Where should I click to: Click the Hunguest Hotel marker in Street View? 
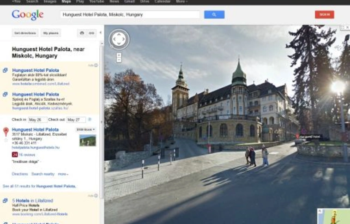point(309,136)
